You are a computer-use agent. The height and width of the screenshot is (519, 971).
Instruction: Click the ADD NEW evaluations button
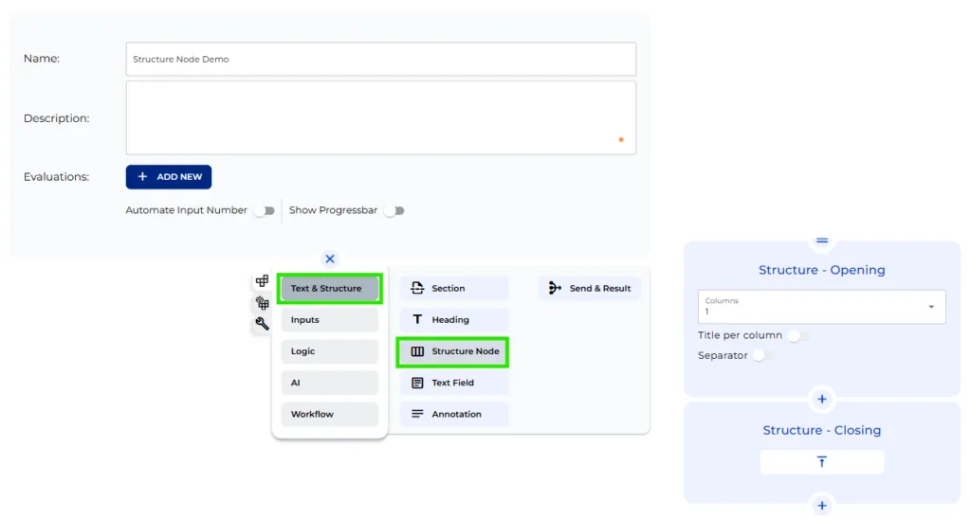(x=169, y=177)
